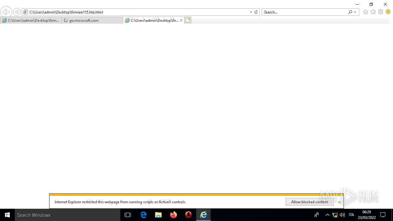Open the clock and date 06:29
This screenshot has width=393, height=221.
pos(367,215)
